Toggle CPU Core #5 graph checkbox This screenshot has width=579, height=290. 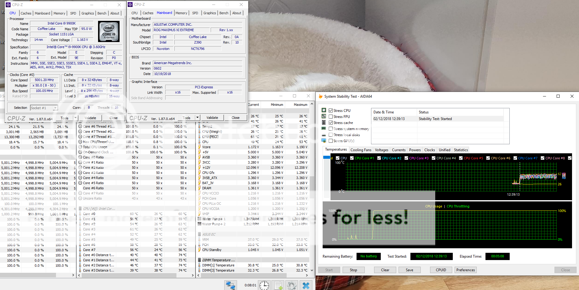(x=461, y=158)
